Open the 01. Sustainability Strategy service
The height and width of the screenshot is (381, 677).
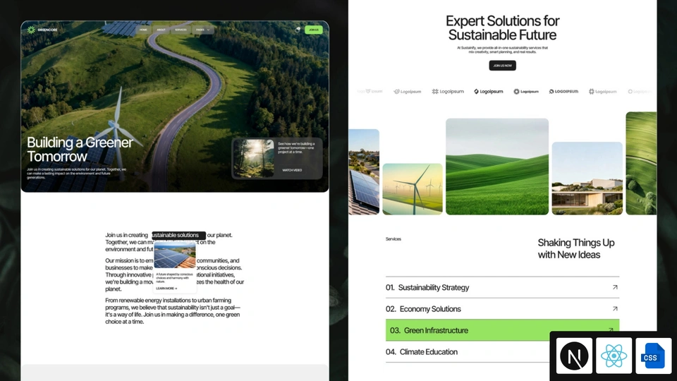click(502, 287)
